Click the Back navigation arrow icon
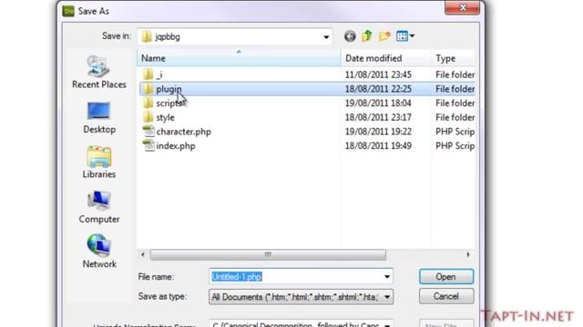The height and width of the screenshot is (327, 583). pyautogui.click(x=350, y=36)
